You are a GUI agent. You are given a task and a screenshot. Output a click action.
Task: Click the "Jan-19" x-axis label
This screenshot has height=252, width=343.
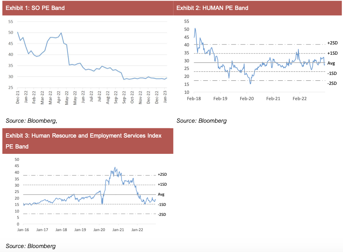[80, 230]
